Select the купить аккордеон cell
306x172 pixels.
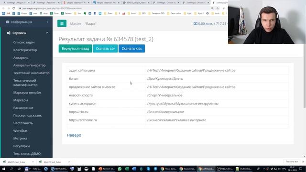pyautogui.click(x=106, y=104)
